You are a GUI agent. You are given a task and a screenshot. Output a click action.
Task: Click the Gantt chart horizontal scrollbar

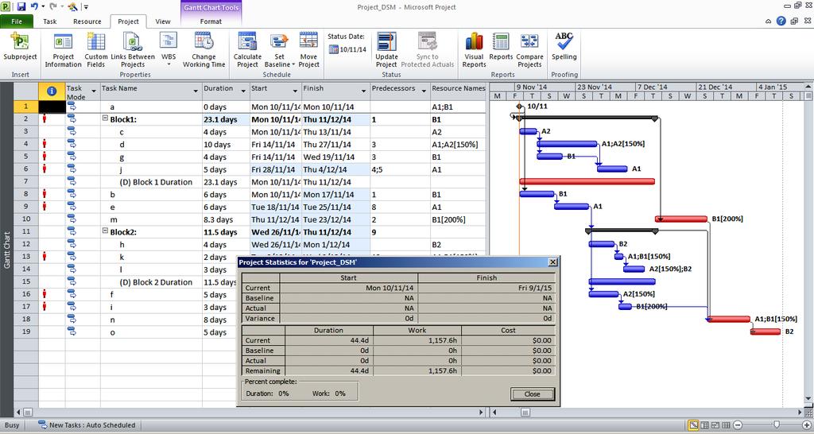point(649,413)
